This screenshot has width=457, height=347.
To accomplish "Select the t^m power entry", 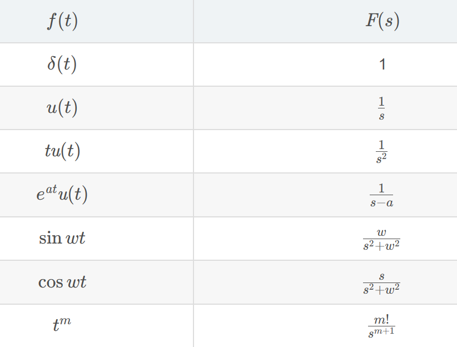I will click(62, 324).
